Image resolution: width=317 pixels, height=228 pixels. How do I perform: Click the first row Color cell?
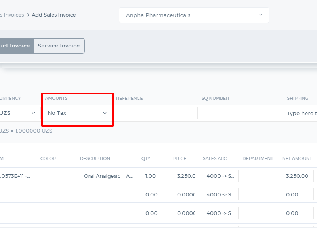click(x=56, y=176)
